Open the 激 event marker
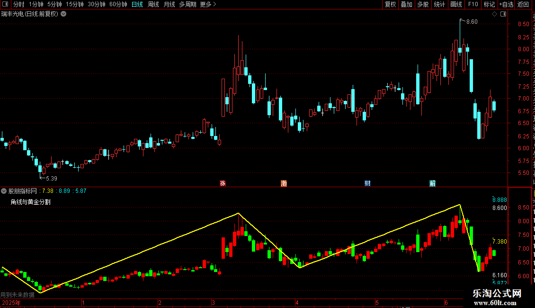The image size is (535, 308). pyautogui.click(x=284, y=183)
